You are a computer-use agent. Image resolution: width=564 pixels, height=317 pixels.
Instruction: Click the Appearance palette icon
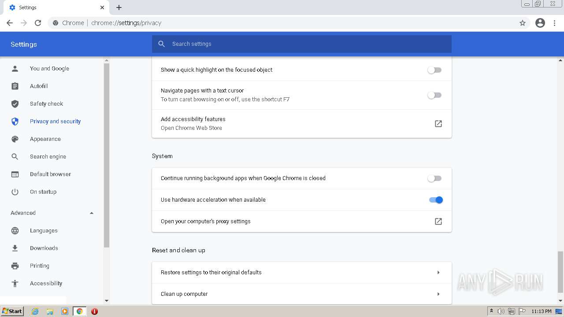[15, 139]
